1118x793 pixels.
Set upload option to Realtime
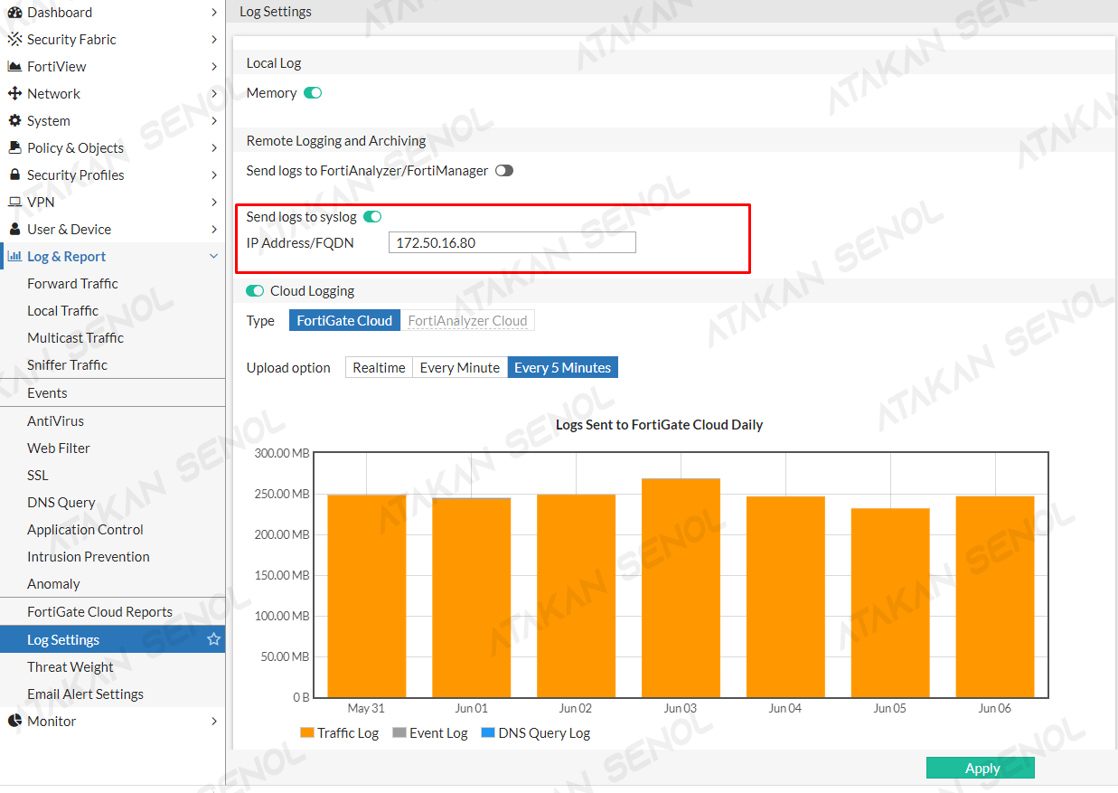click(x=379, y=368)
